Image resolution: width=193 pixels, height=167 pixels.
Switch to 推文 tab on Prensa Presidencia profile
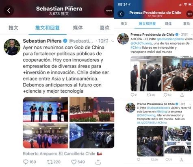[124, 24]
